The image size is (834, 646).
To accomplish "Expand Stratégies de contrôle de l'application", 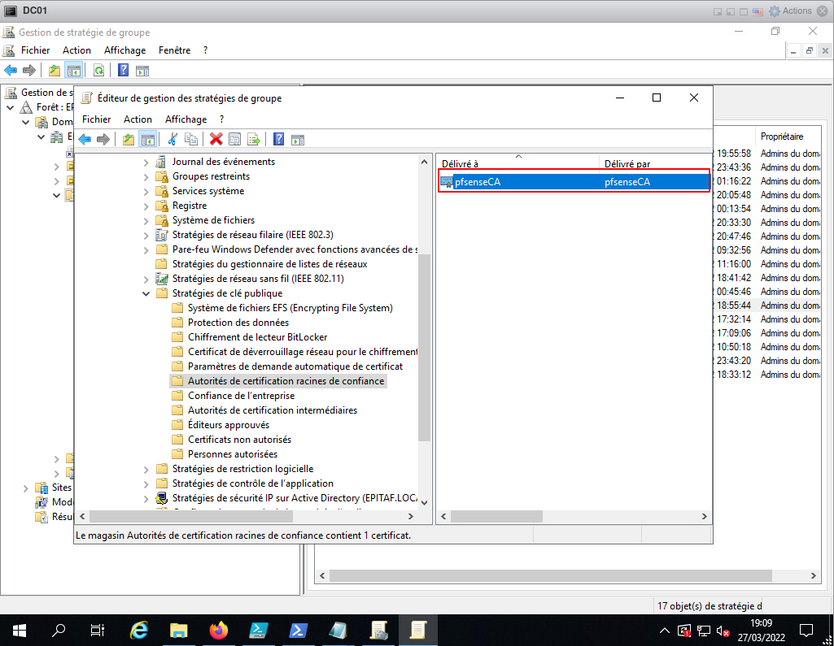I will 146,483.
